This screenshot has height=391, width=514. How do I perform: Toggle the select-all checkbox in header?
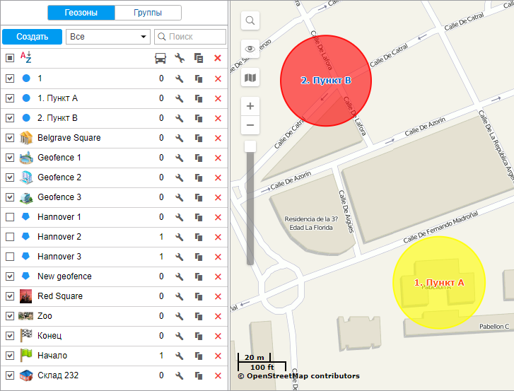point(10,58)
